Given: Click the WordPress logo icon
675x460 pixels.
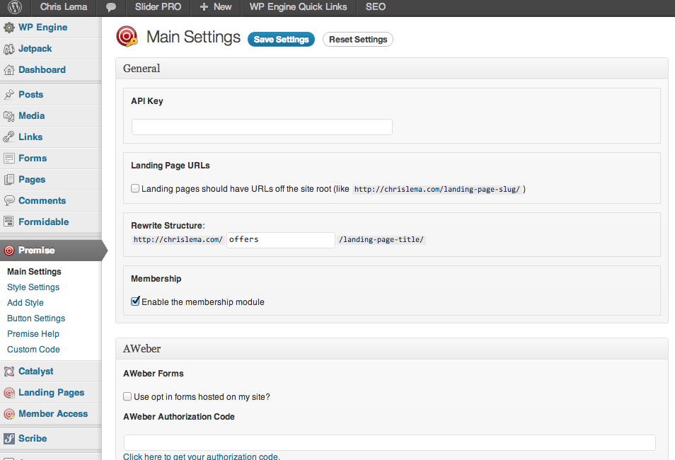Looking at the screenshot, I should tap(16, 7).
